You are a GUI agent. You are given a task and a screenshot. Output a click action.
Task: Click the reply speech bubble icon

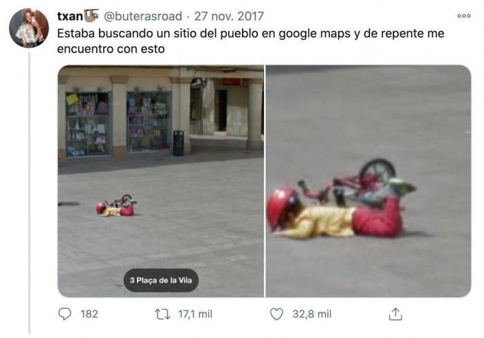(64, 314)
